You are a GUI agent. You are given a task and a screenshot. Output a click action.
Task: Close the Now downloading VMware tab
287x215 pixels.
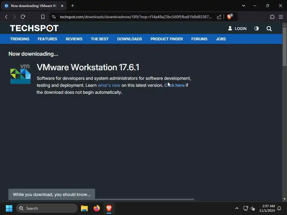click(x=62, y=6)
